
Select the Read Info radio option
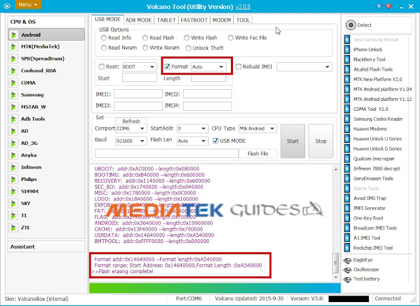click(104, 38)
